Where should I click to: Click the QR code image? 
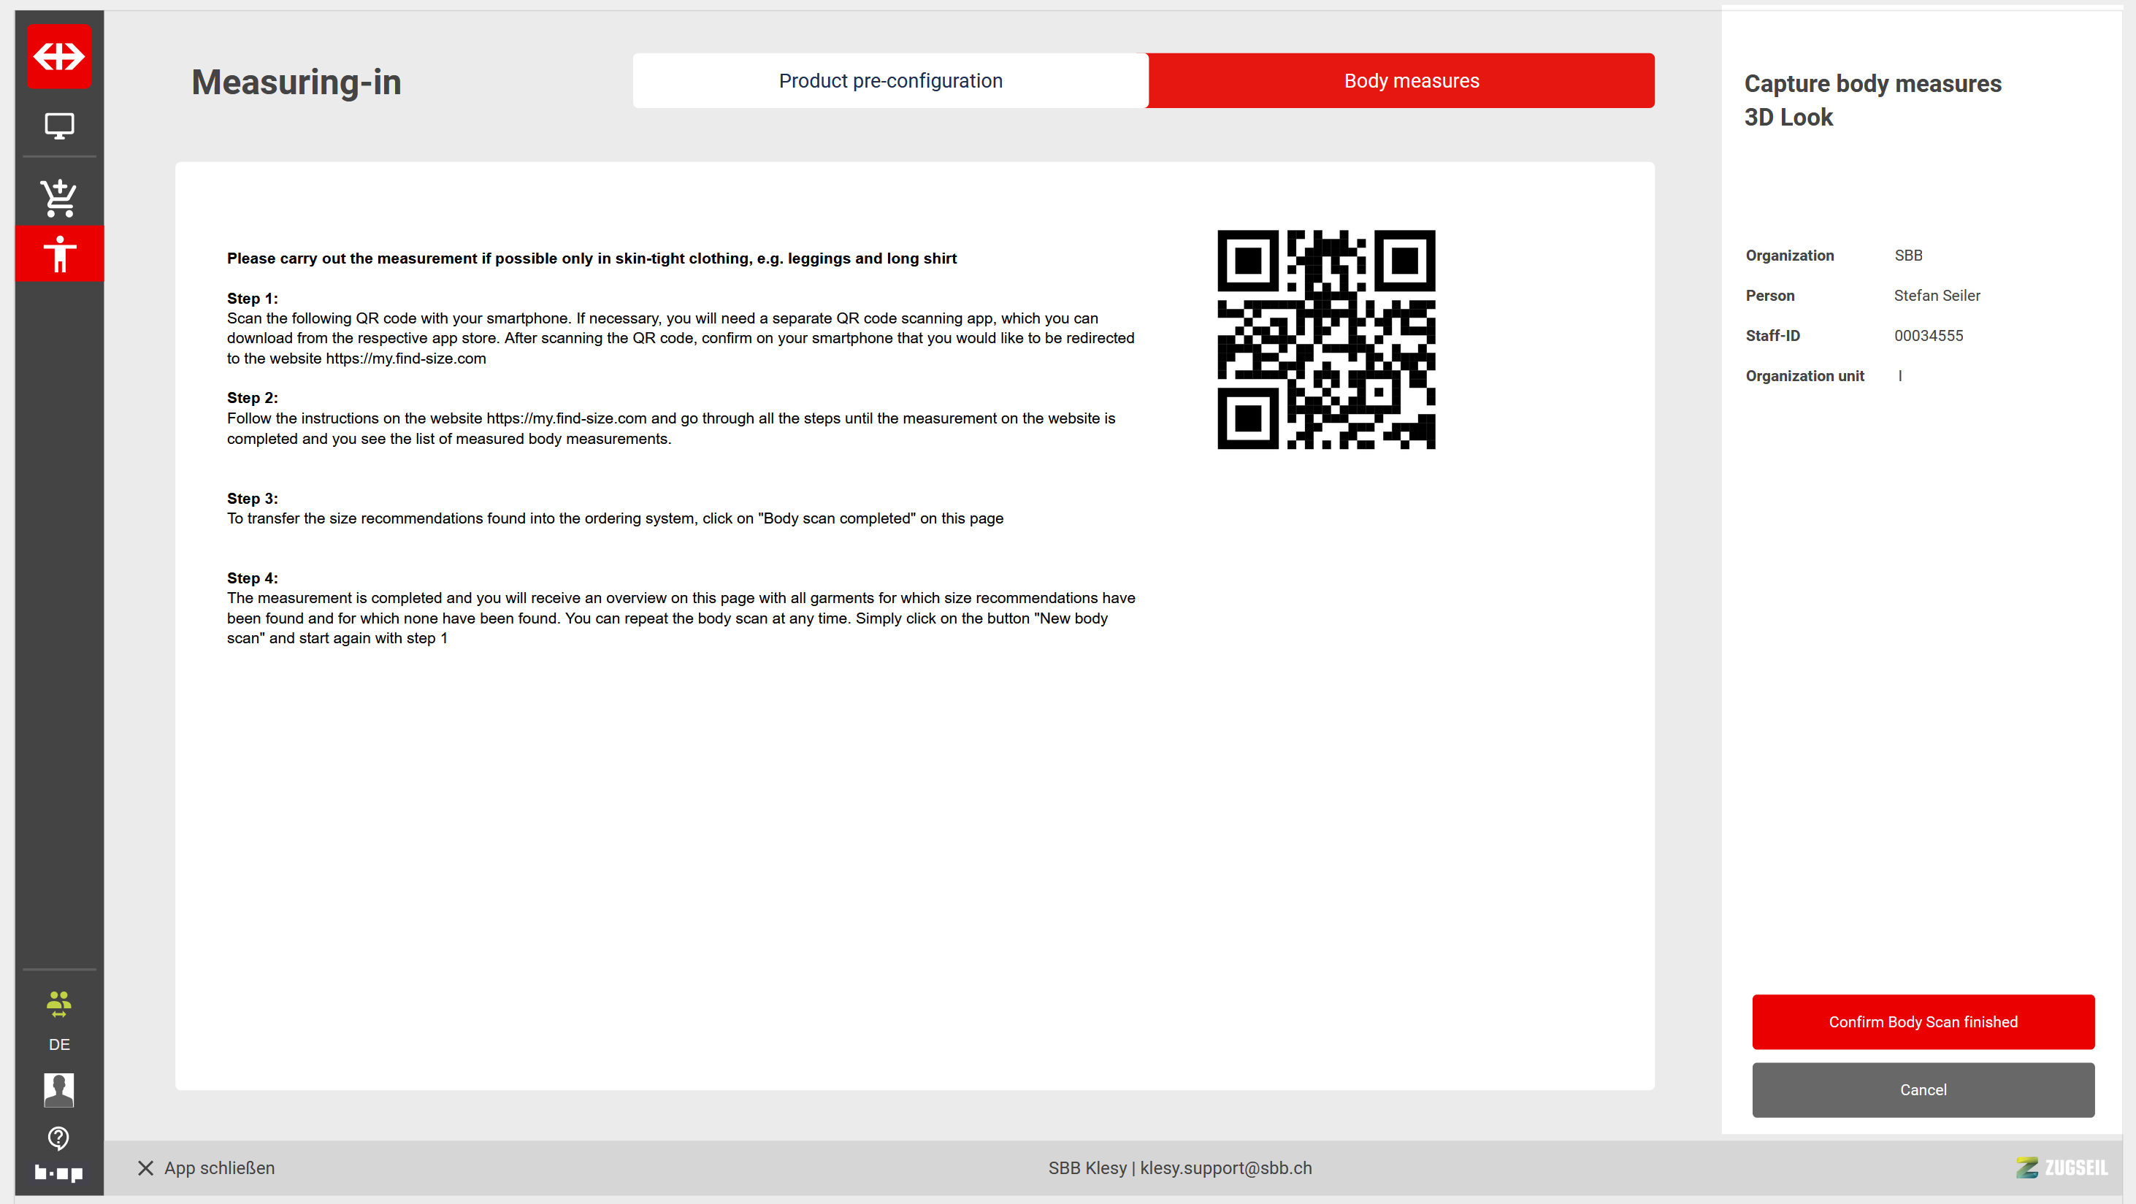click(x=1325, y=339)
